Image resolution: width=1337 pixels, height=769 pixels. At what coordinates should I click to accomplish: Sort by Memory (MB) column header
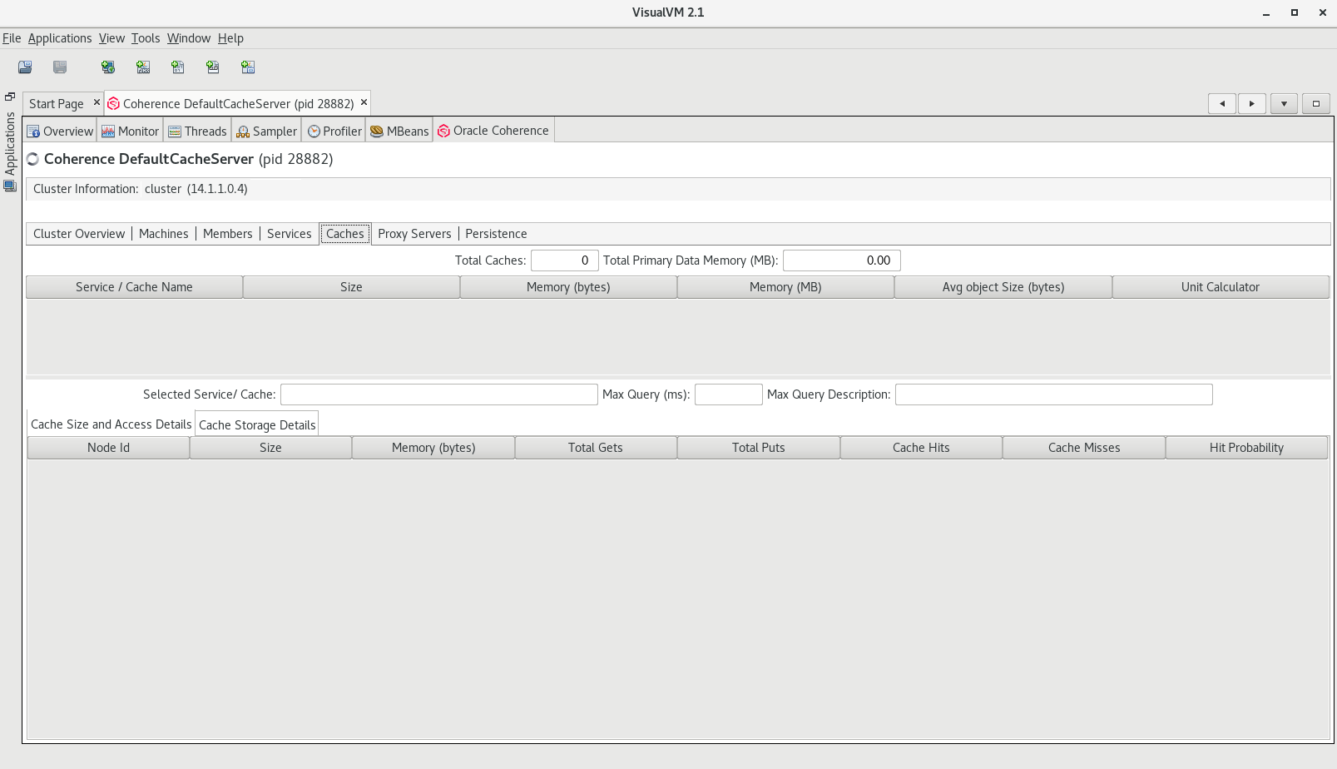coord(785,287)
